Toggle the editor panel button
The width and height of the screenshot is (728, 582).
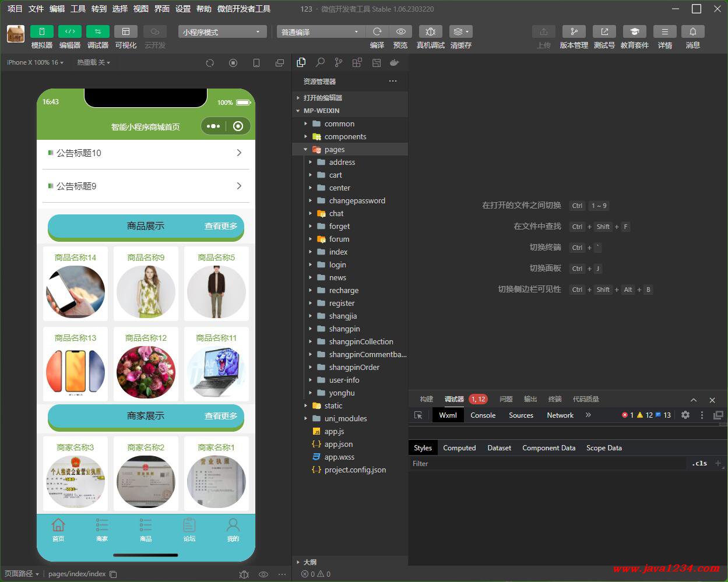[x=70, y=31]
